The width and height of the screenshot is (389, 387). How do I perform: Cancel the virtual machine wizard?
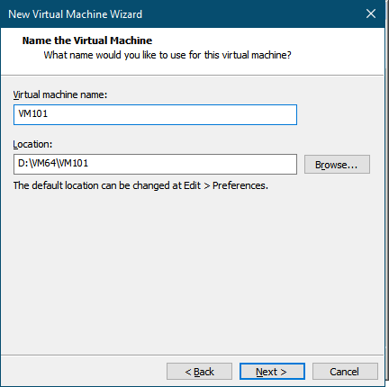tap(345, 372)
